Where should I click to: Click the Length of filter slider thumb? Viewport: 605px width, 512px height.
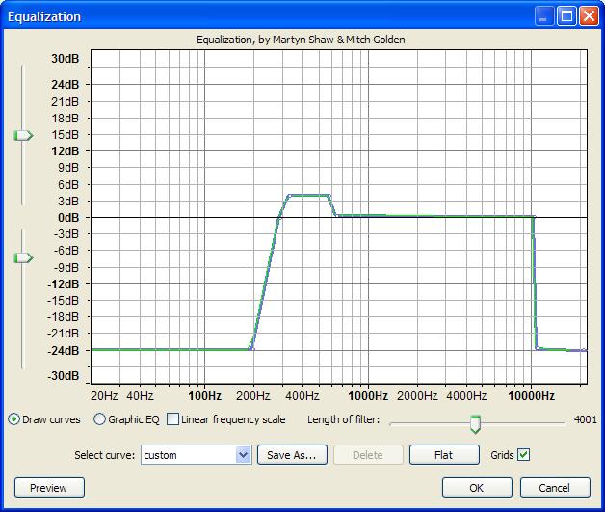pyautogui.click(x=474, y=422)
